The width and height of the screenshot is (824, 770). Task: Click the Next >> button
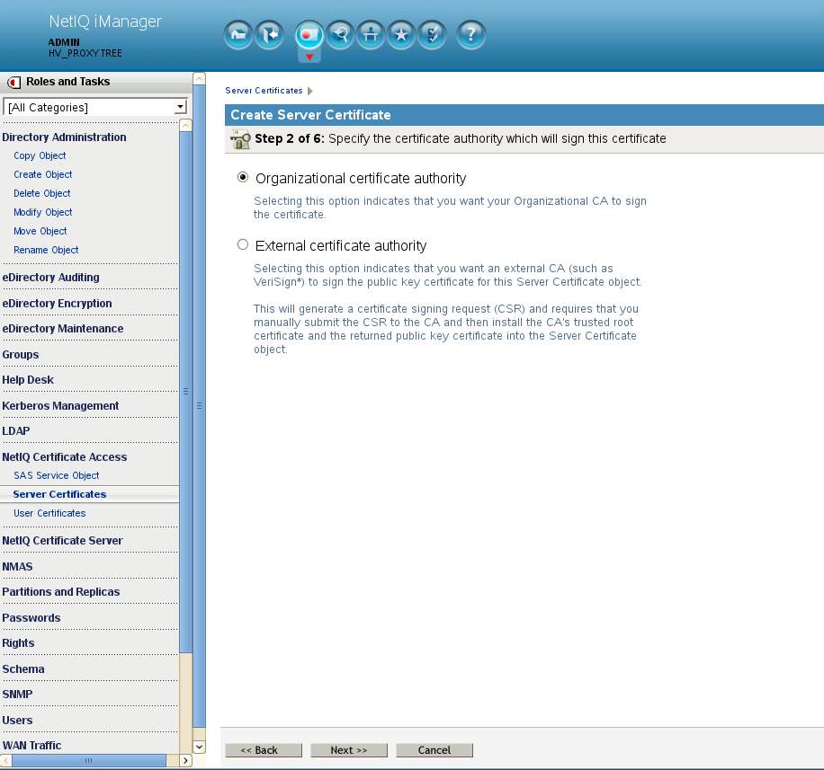click(x=349, y=750)
